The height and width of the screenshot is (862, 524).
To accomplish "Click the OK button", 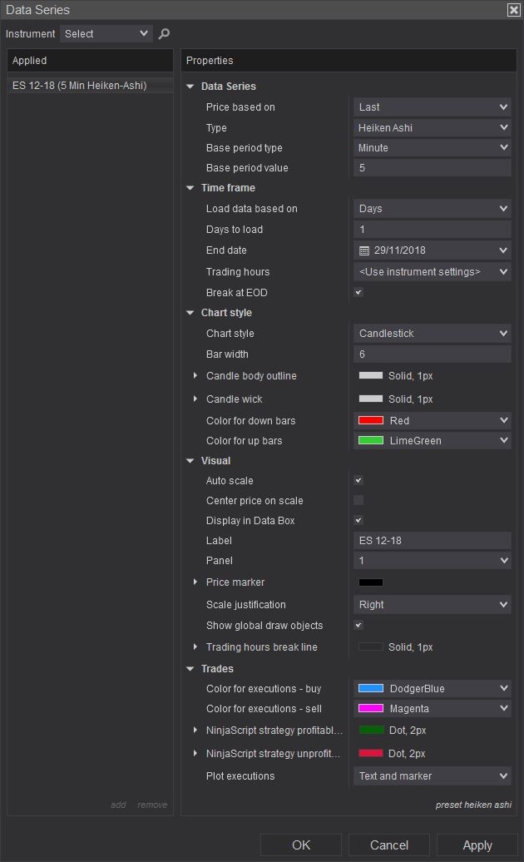I will 301,845.
